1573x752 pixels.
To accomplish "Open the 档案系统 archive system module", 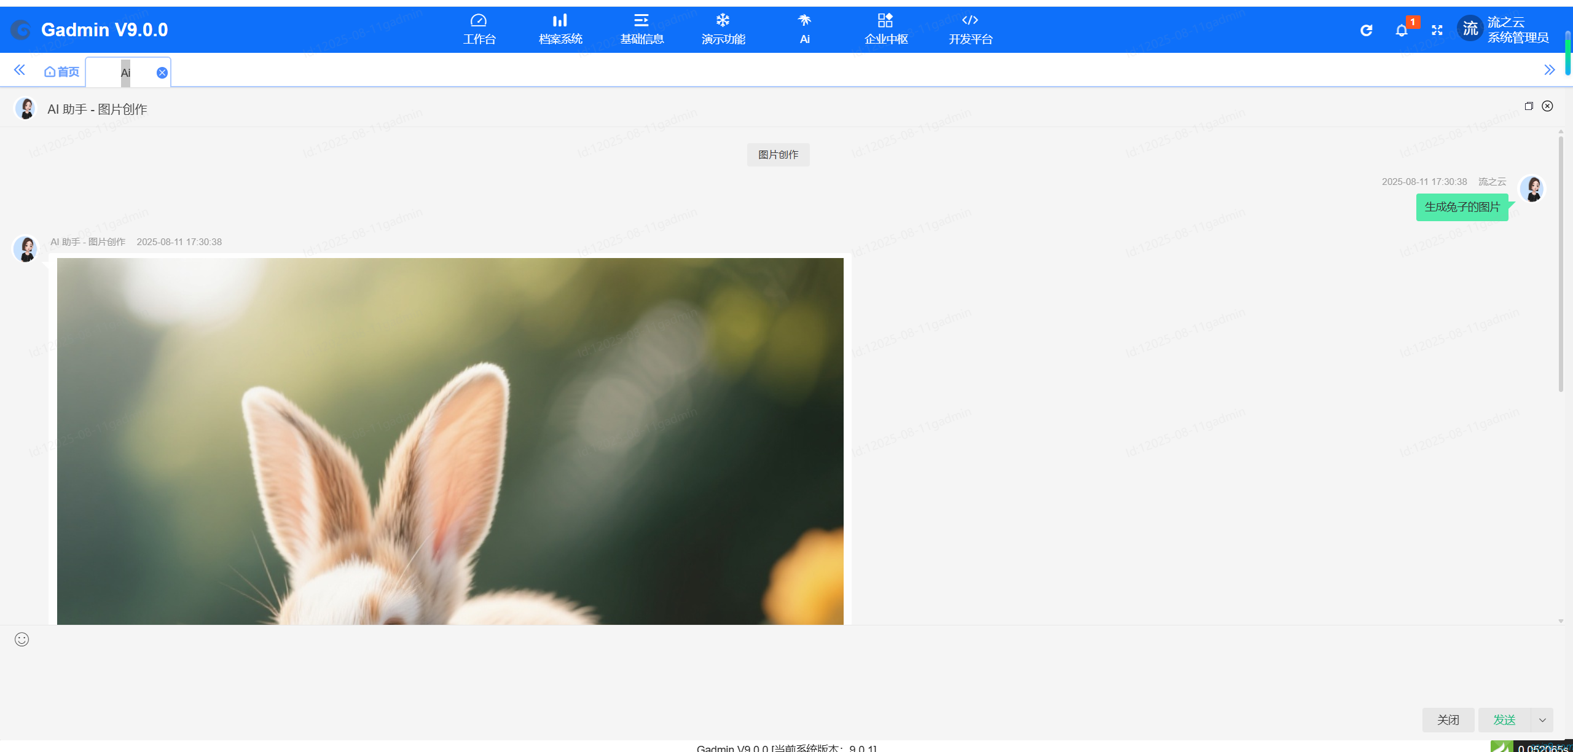I will point(560,29).
